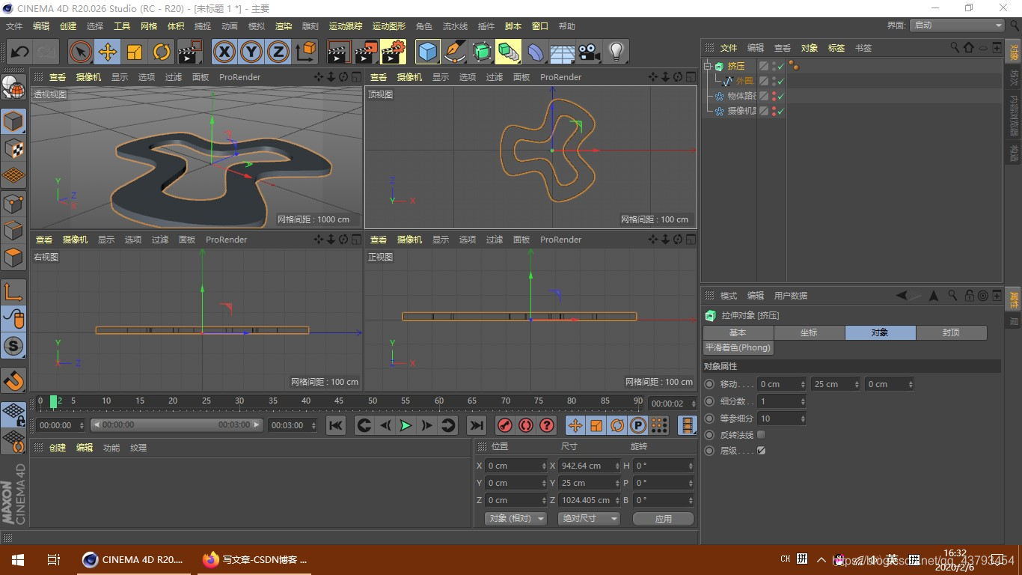The image size is (1022, 575).
Task: Click the Phong tag on 挤压
Action: 794,66
